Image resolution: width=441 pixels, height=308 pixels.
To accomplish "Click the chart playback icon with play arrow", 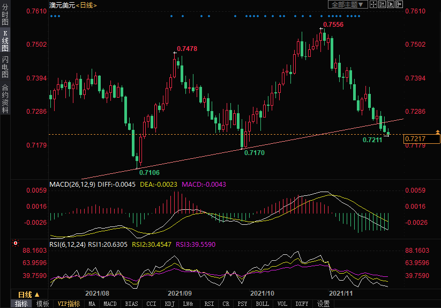I will (390, 4).
